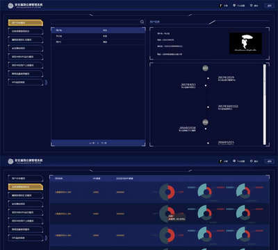Click the location-pin icon in the header above user details
The image size is (278, 250).
click(x=234, y=6)
